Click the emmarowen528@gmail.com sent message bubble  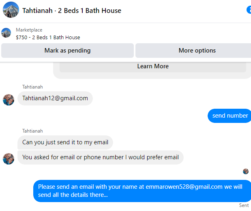click(x=142, y=190)
